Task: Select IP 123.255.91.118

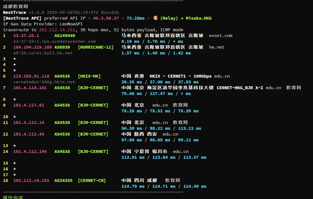Action: point(31,76)
